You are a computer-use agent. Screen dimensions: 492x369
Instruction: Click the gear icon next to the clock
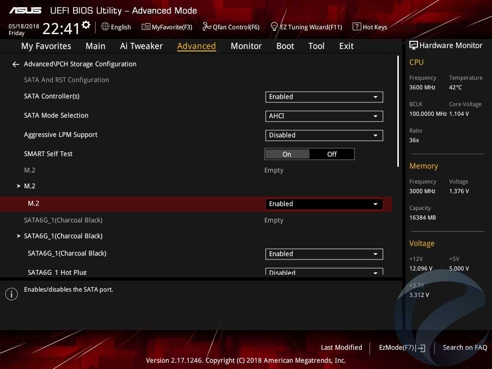(86, 25)
